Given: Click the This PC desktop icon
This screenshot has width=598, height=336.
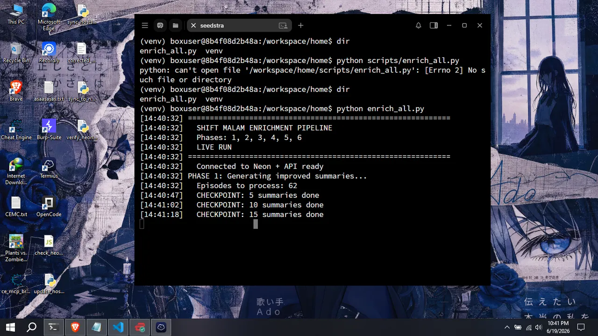Looking at the screenshot, I should point(16,14).
